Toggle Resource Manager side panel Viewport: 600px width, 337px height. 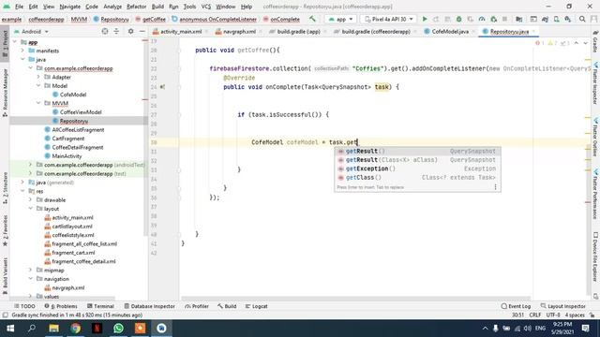(5, 93)
